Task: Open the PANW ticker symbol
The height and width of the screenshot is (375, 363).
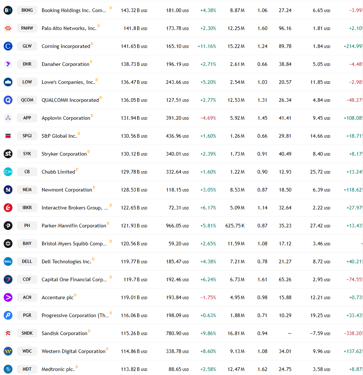Action: pos(27,28)
